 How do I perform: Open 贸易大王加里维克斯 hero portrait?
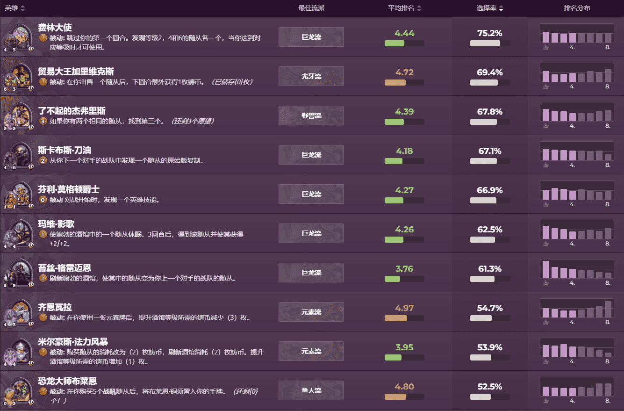pos(18,76)
